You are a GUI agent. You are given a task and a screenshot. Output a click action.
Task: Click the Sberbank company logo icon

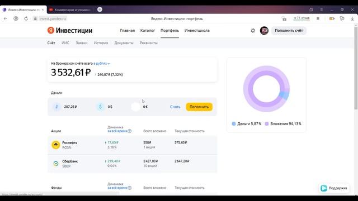tap(56, 164)
